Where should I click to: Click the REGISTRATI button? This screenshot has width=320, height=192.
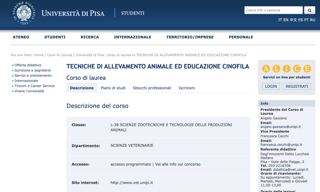tap(297, 86)
